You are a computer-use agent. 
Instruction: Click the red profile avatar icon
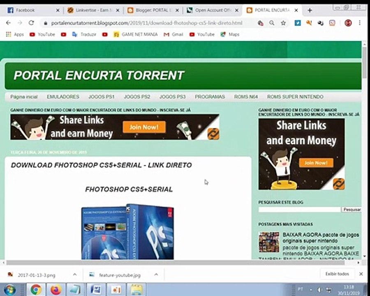[x=348, y=23]
